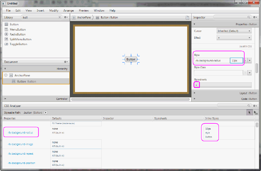The image size is (261, 171).
Task: Click the document icon in the breadcrumb bar
Action: (187, 18)
